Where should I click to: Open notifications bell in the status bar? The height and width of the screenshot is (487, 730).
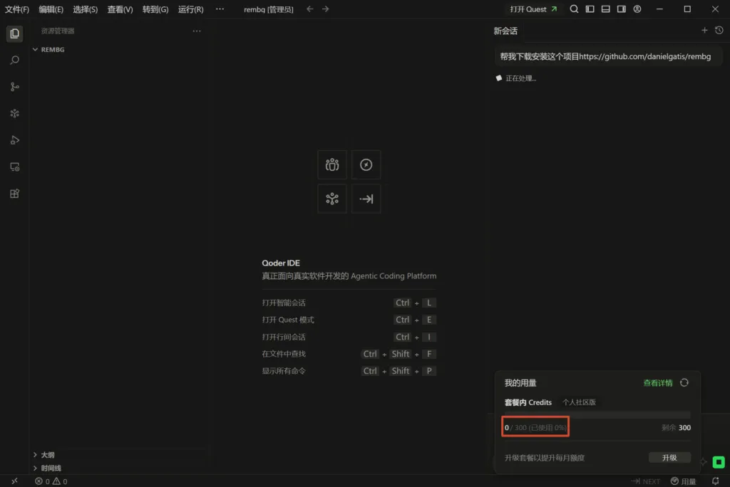point(715,481)
